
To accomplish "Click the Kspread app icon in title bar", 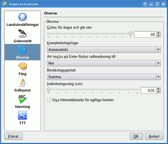I will (x=4, y=4).
